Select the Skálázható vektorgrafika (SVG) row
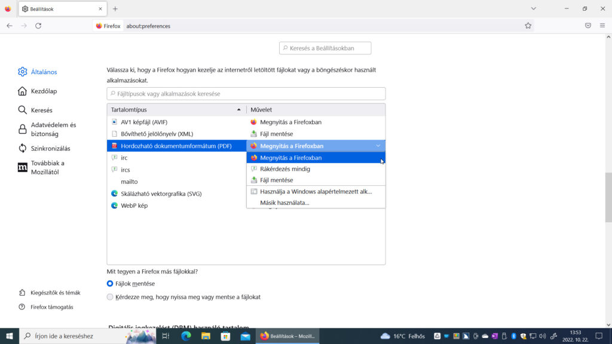The height and width of the screenshot is (344, 612). 176,193
